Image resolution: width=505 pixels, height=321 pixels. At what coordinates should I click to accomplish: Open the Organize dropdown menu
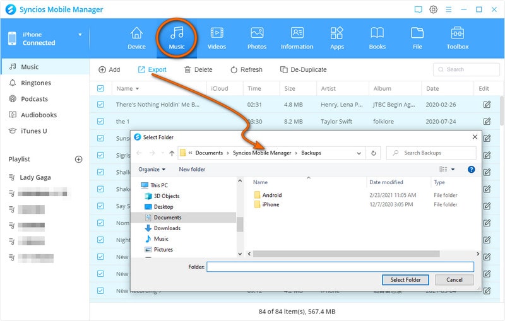coord(152,170)
